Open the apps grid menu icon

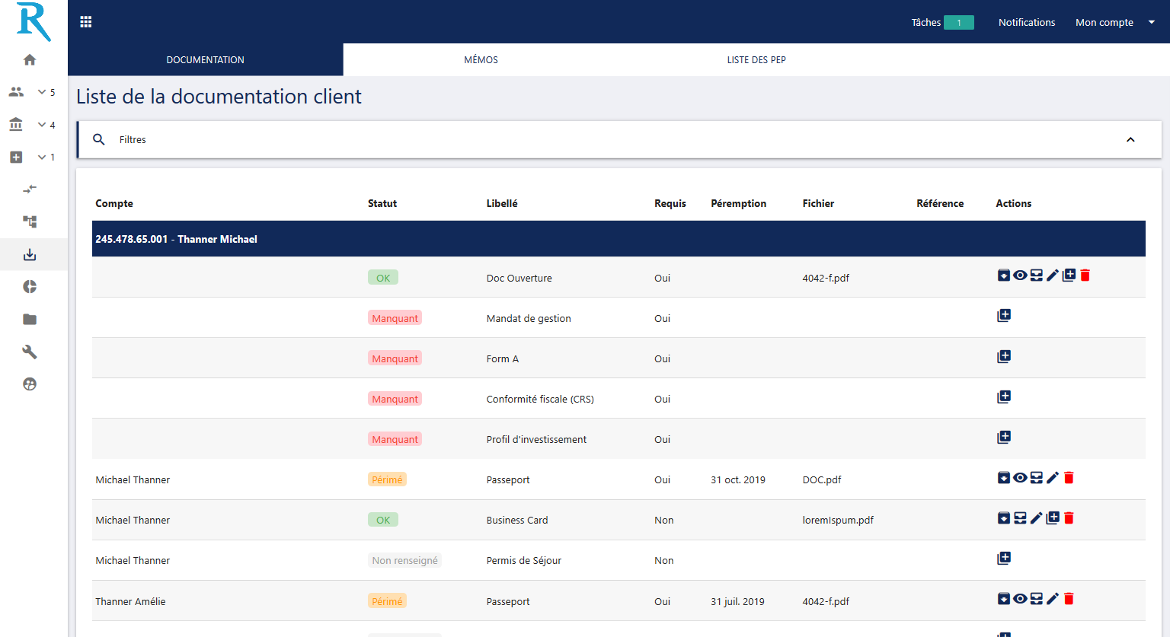point(86,22)
